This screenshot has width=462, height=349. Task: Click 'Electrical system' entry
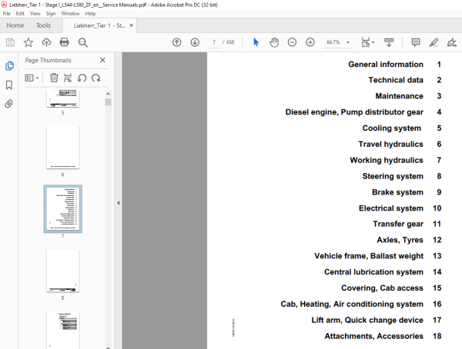[x=390, y=208]
